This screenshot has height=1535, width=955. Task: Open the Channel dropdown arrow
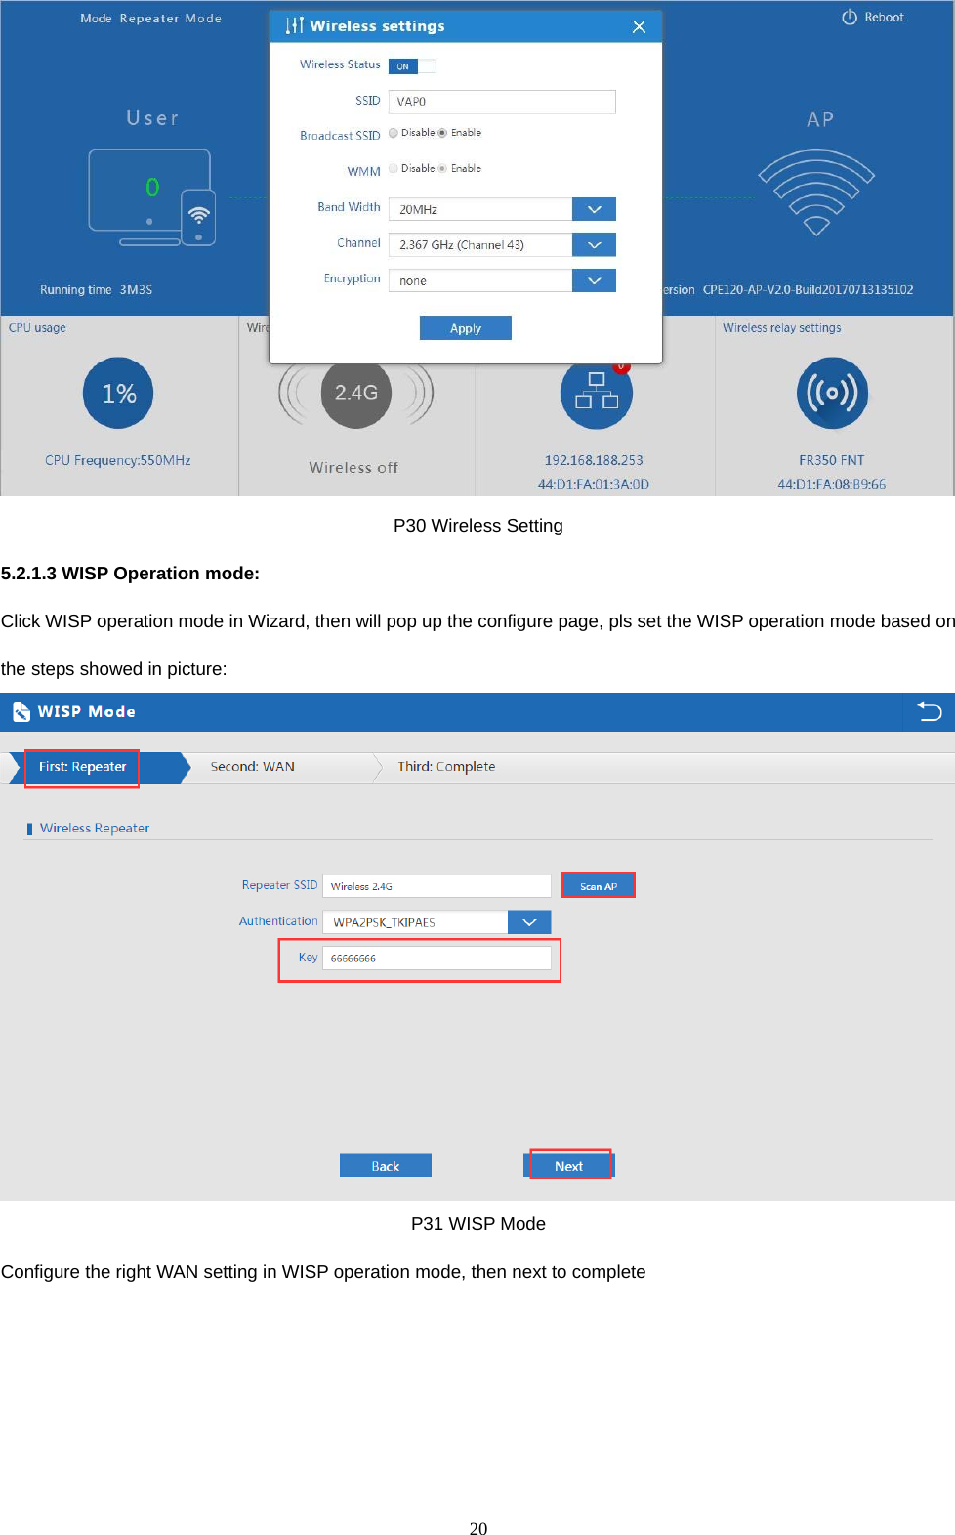click(594, 244)
